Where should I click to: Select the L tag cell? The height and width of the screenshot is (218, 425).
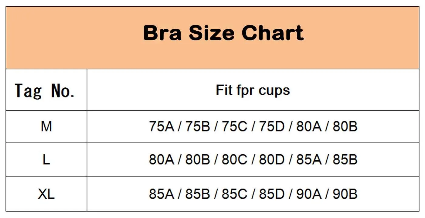point(46,160)
